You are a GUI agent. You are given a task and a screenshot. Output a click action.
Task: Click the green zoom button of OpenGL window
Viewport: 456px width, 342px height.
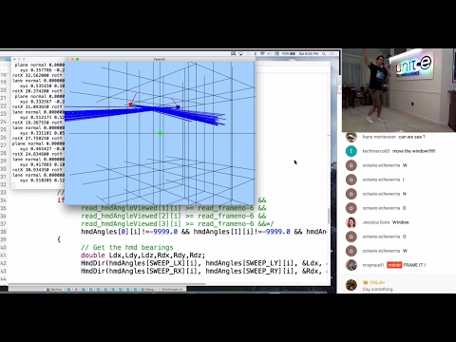77,59
